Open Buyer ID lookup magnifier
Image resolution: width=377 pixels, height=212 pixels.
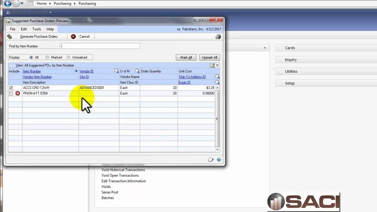pyautogui.click(x=217, y=82)
